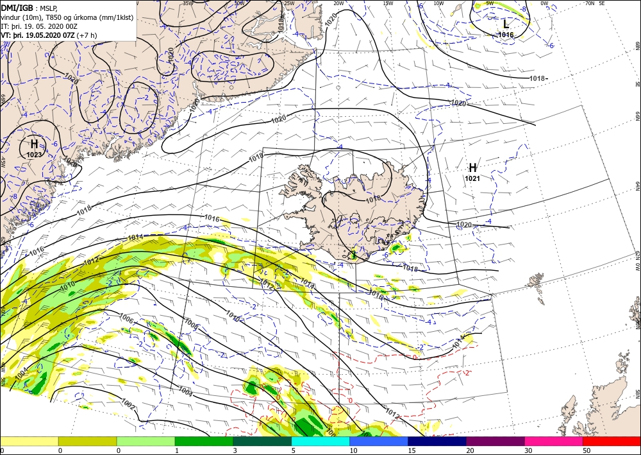Click the red legend swatch labeled 50
641x455 pixels.
612,441
